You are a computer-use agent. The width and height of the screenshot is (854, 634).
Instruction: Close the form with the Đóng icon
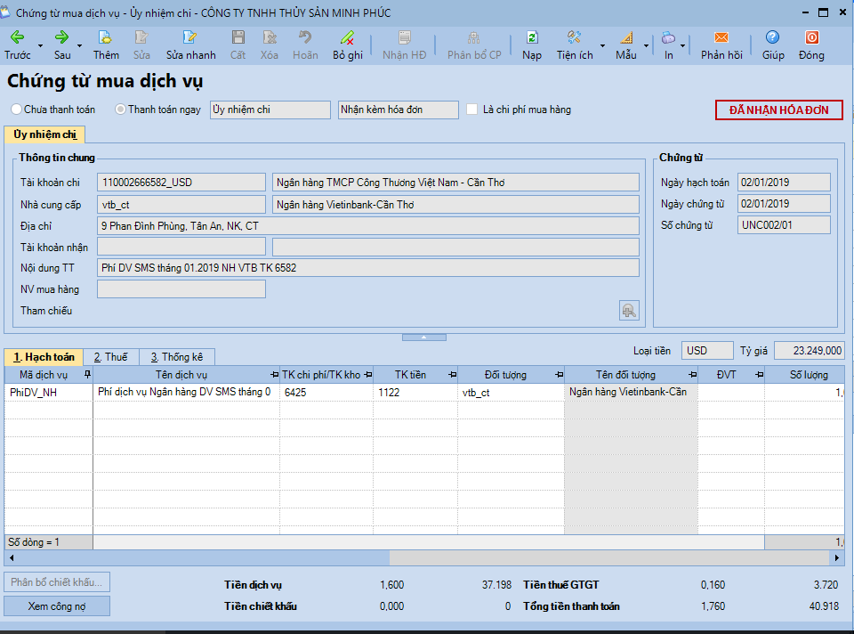pos(811,37)
